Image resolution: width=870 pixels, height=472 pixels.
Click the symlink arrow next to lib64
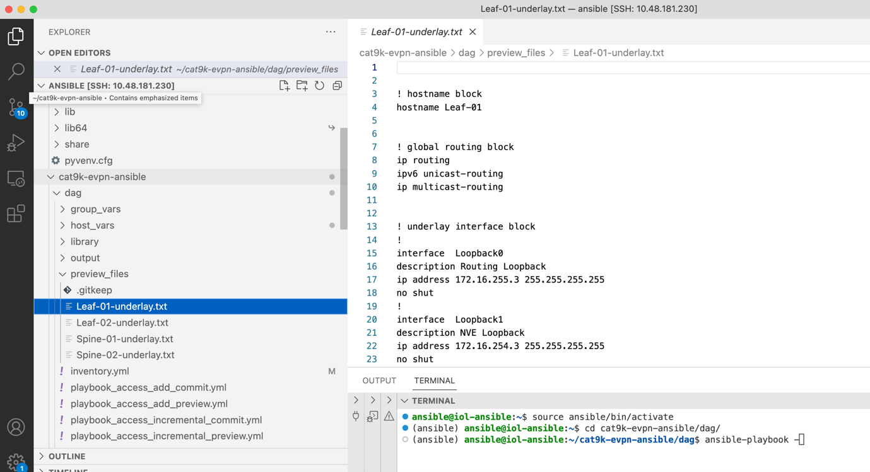332,128
